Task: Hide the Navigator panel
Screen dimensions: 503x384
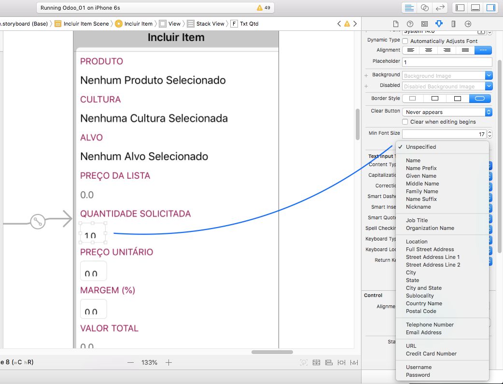Action: coord(460,8)
